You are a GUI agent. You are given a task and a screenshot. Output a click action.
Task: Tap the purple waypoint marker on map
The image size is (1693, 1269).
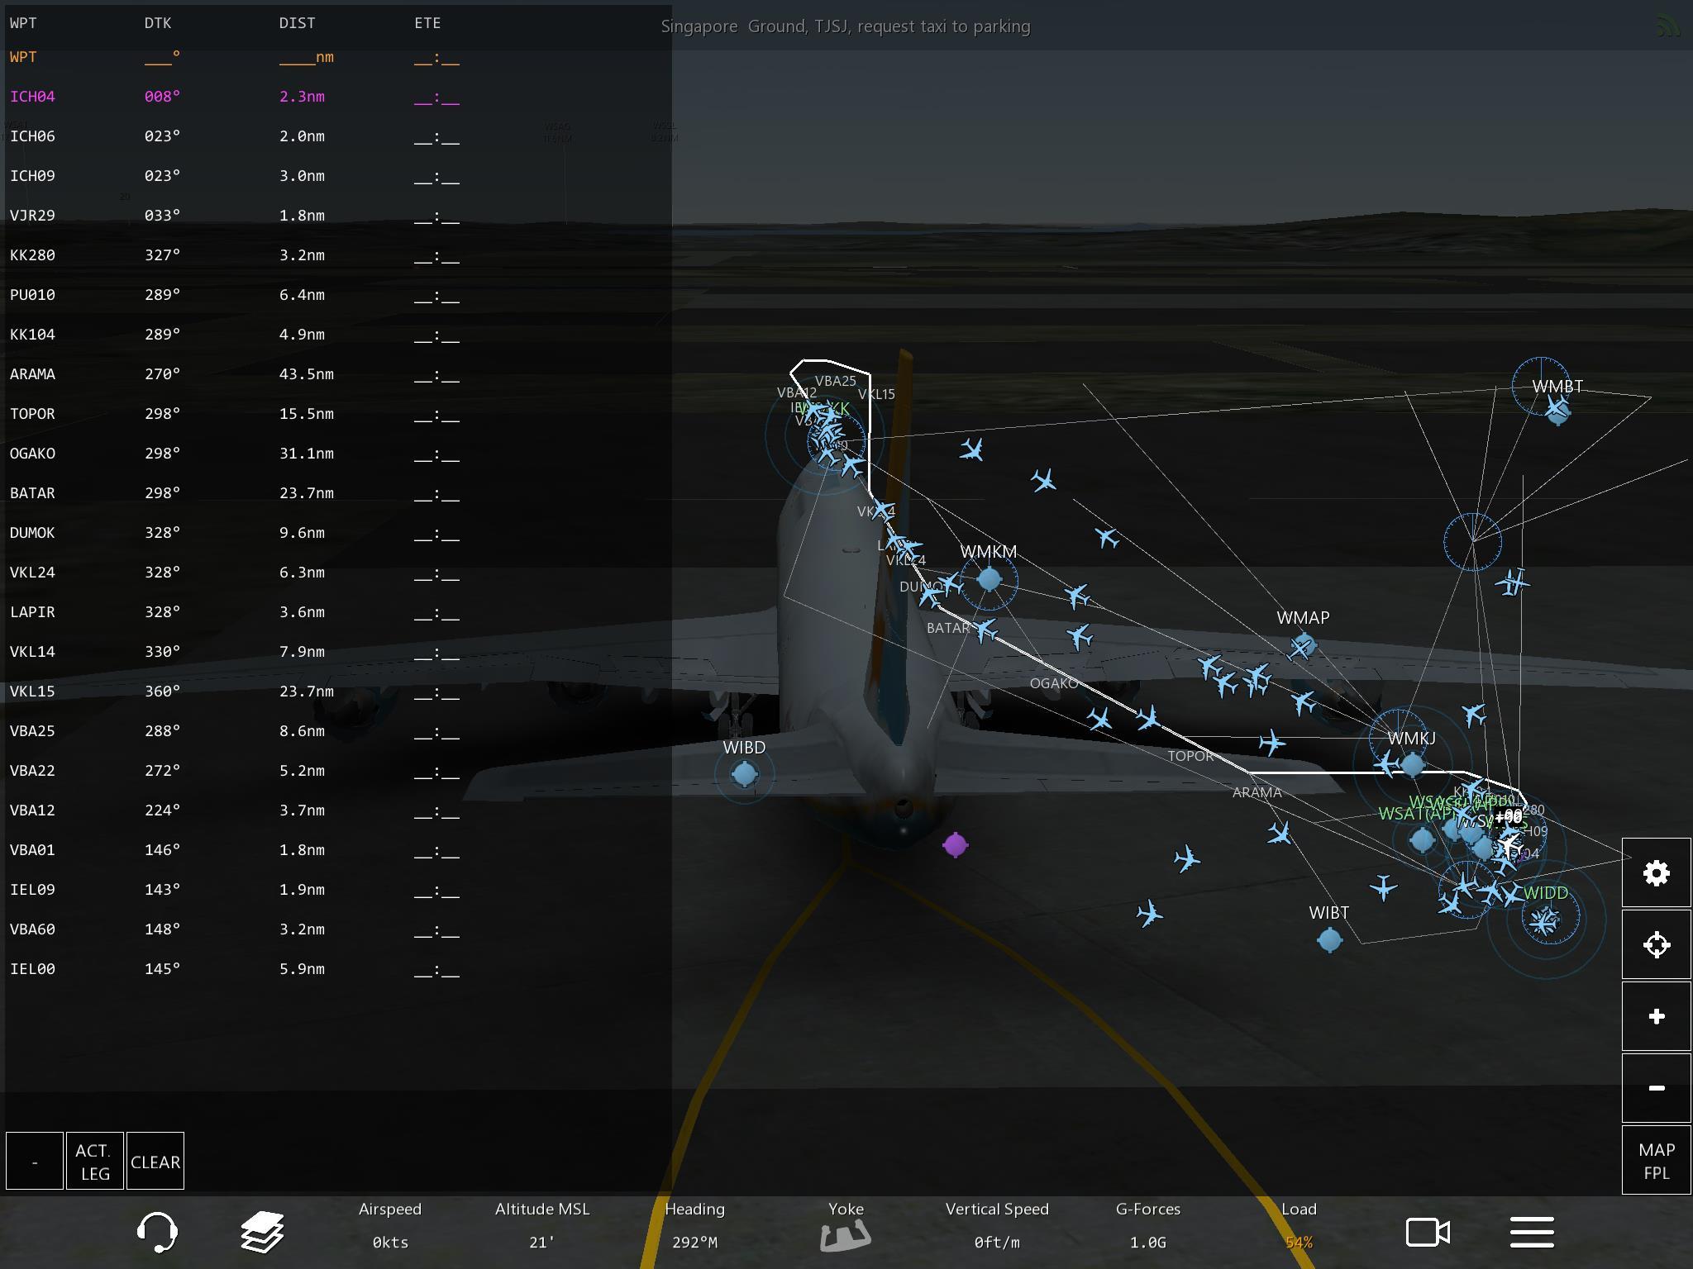click(955, 844)
